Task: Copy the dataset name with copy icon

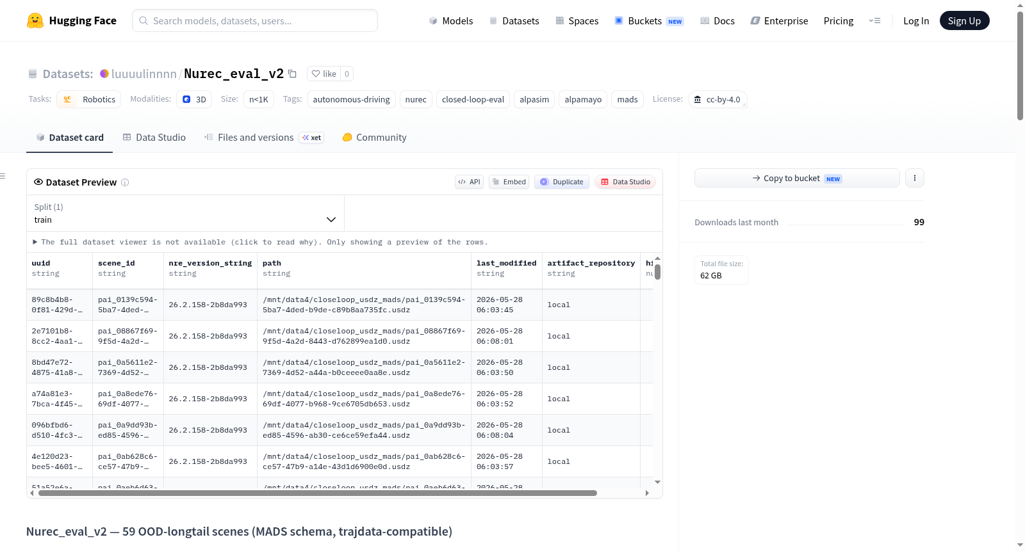Action: point(292,74)
